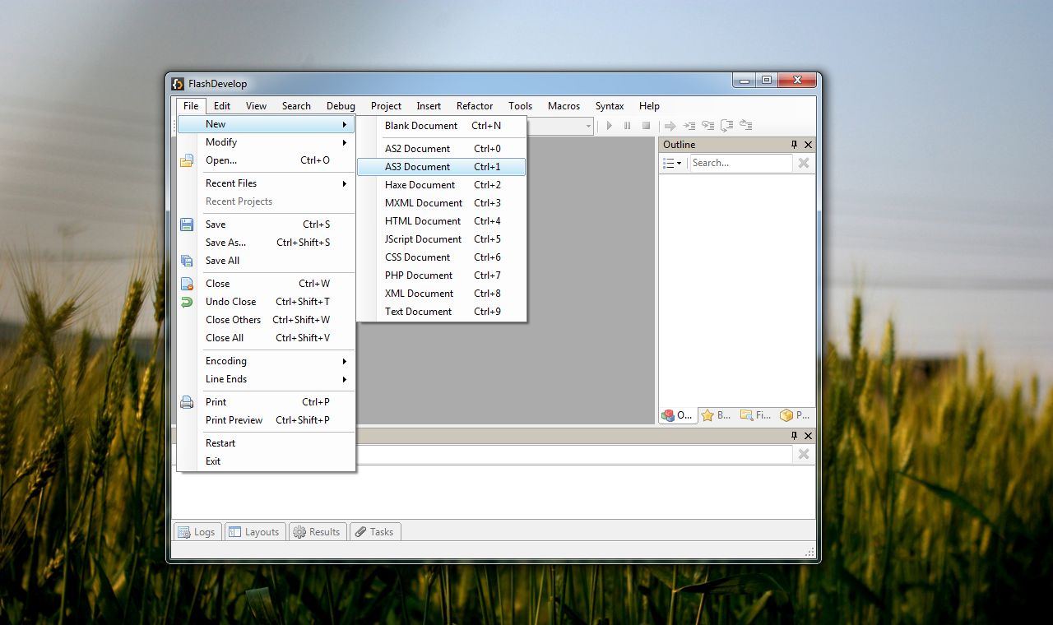
Task: Choose CSS Document
Action: (441, 257)
